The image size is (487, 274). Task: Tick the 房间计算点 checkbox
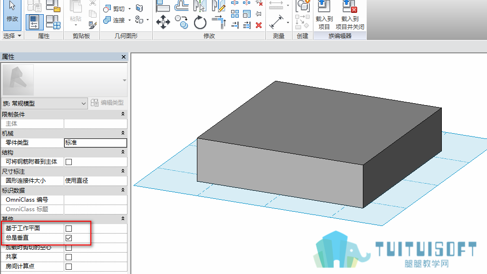click(x=68, y=266)
